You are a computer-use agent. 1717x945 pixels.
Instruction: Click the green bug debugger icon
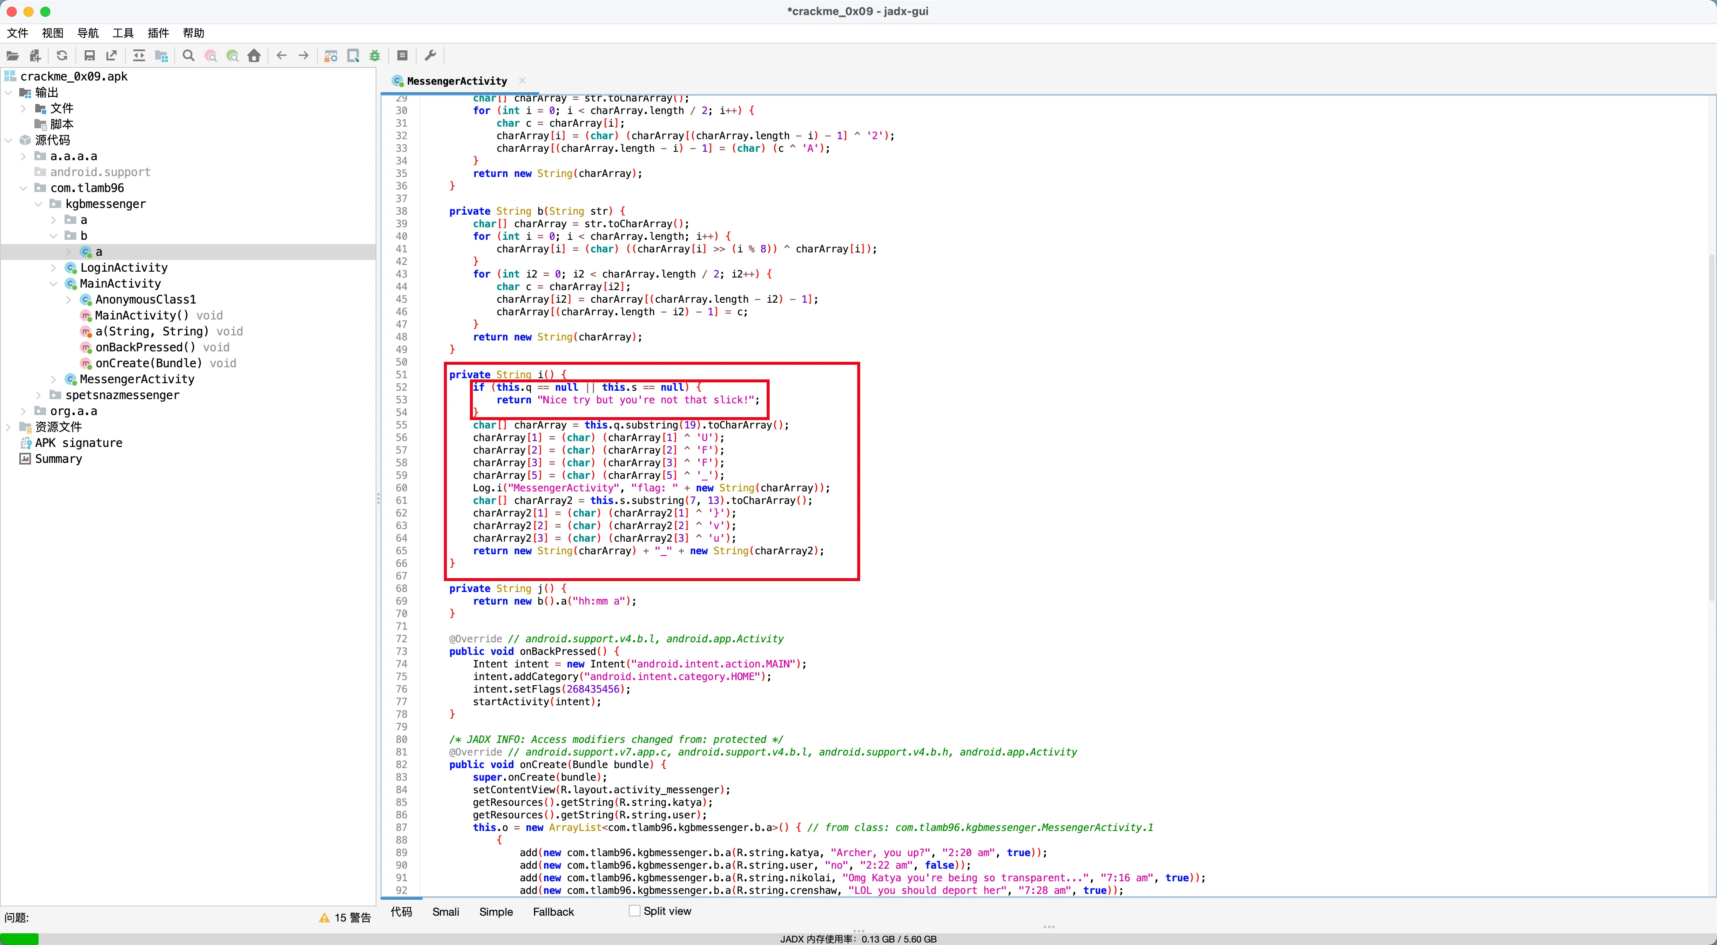coord(375,56)
